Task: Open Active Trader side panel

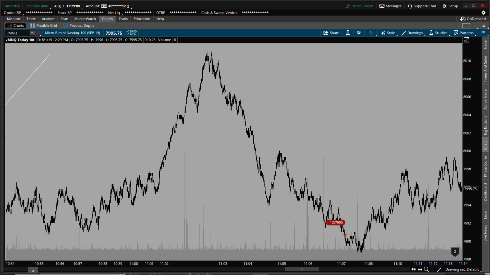Action: click(485, 99)
